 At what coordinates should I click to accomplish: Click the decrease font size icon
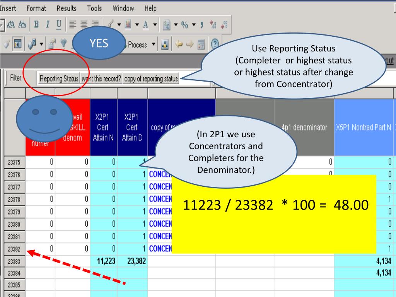point(22,24)
